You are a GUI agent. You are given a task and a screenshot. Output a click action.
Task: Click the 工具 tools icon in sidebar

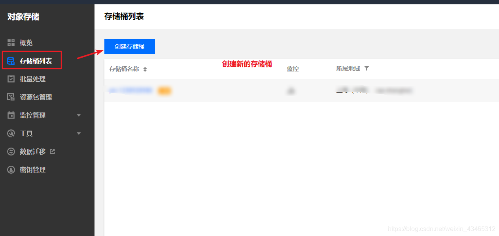[x=11, y=133]
